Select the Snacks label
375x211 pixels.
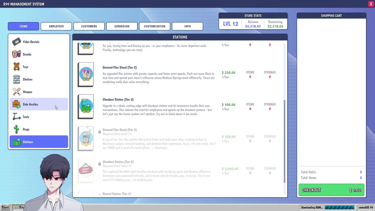coord(27,55)
